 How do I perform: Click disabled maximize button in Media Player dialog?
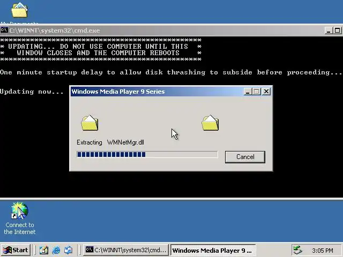(256, 92)
